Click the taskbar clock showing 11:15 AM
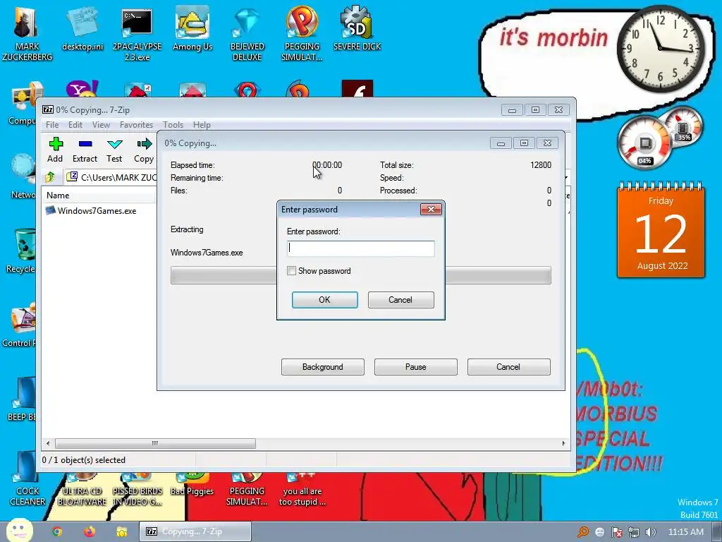The image size is (722, 542). coord(686,532)
